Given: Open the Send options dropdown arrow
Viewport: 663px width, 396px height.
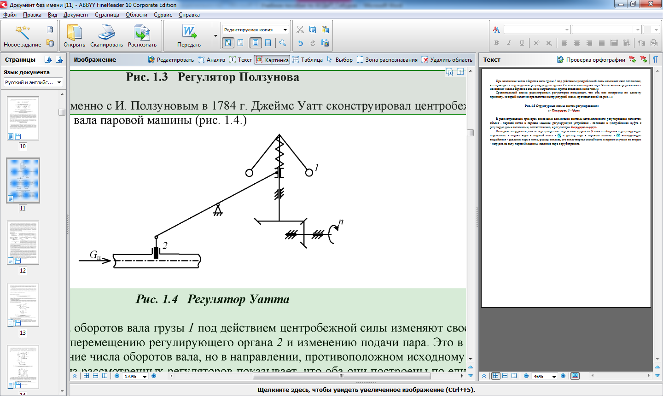Looking at the screenshot, I should pyautogui.click(x=215, y=36).
